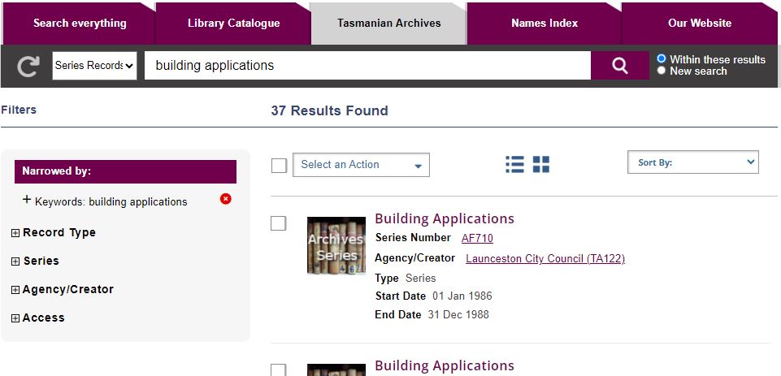781x376 pixels.
Task: Open the AF710 series number link
Action: pos(477,238)
